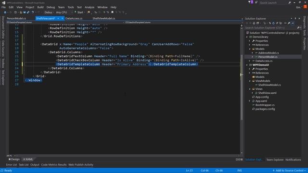Expand the App.xaml node
Screen dimensions: 308x173
point(250,101)
